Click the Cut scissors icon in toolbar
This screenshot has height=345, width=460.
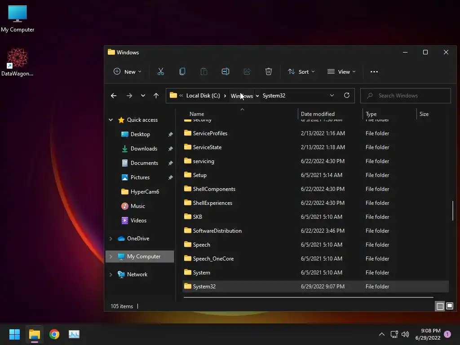click(161, 71)
